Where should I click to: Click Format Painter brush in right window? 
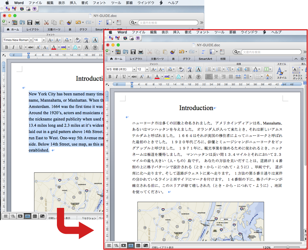(172, 52)
